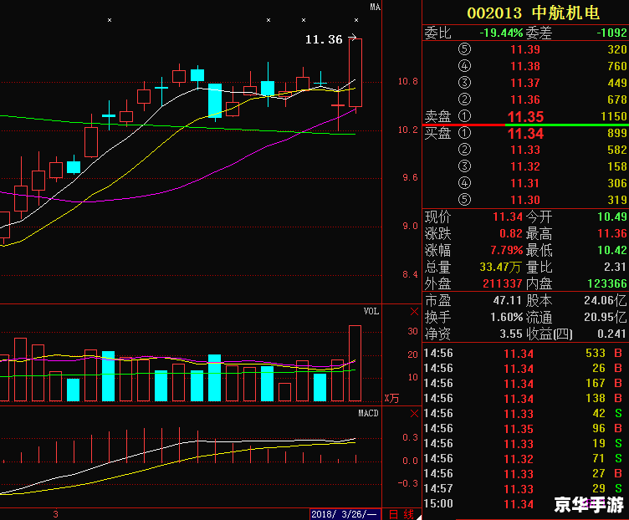Click the 涨幅 value 7.79%

tap(507, 250)
